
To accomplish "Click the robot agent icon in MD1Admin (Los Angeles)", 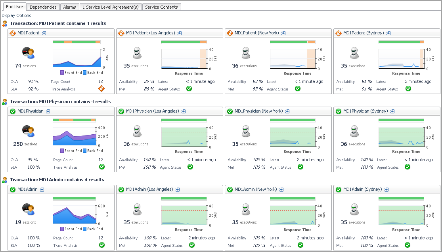I will tap(137, 209).
